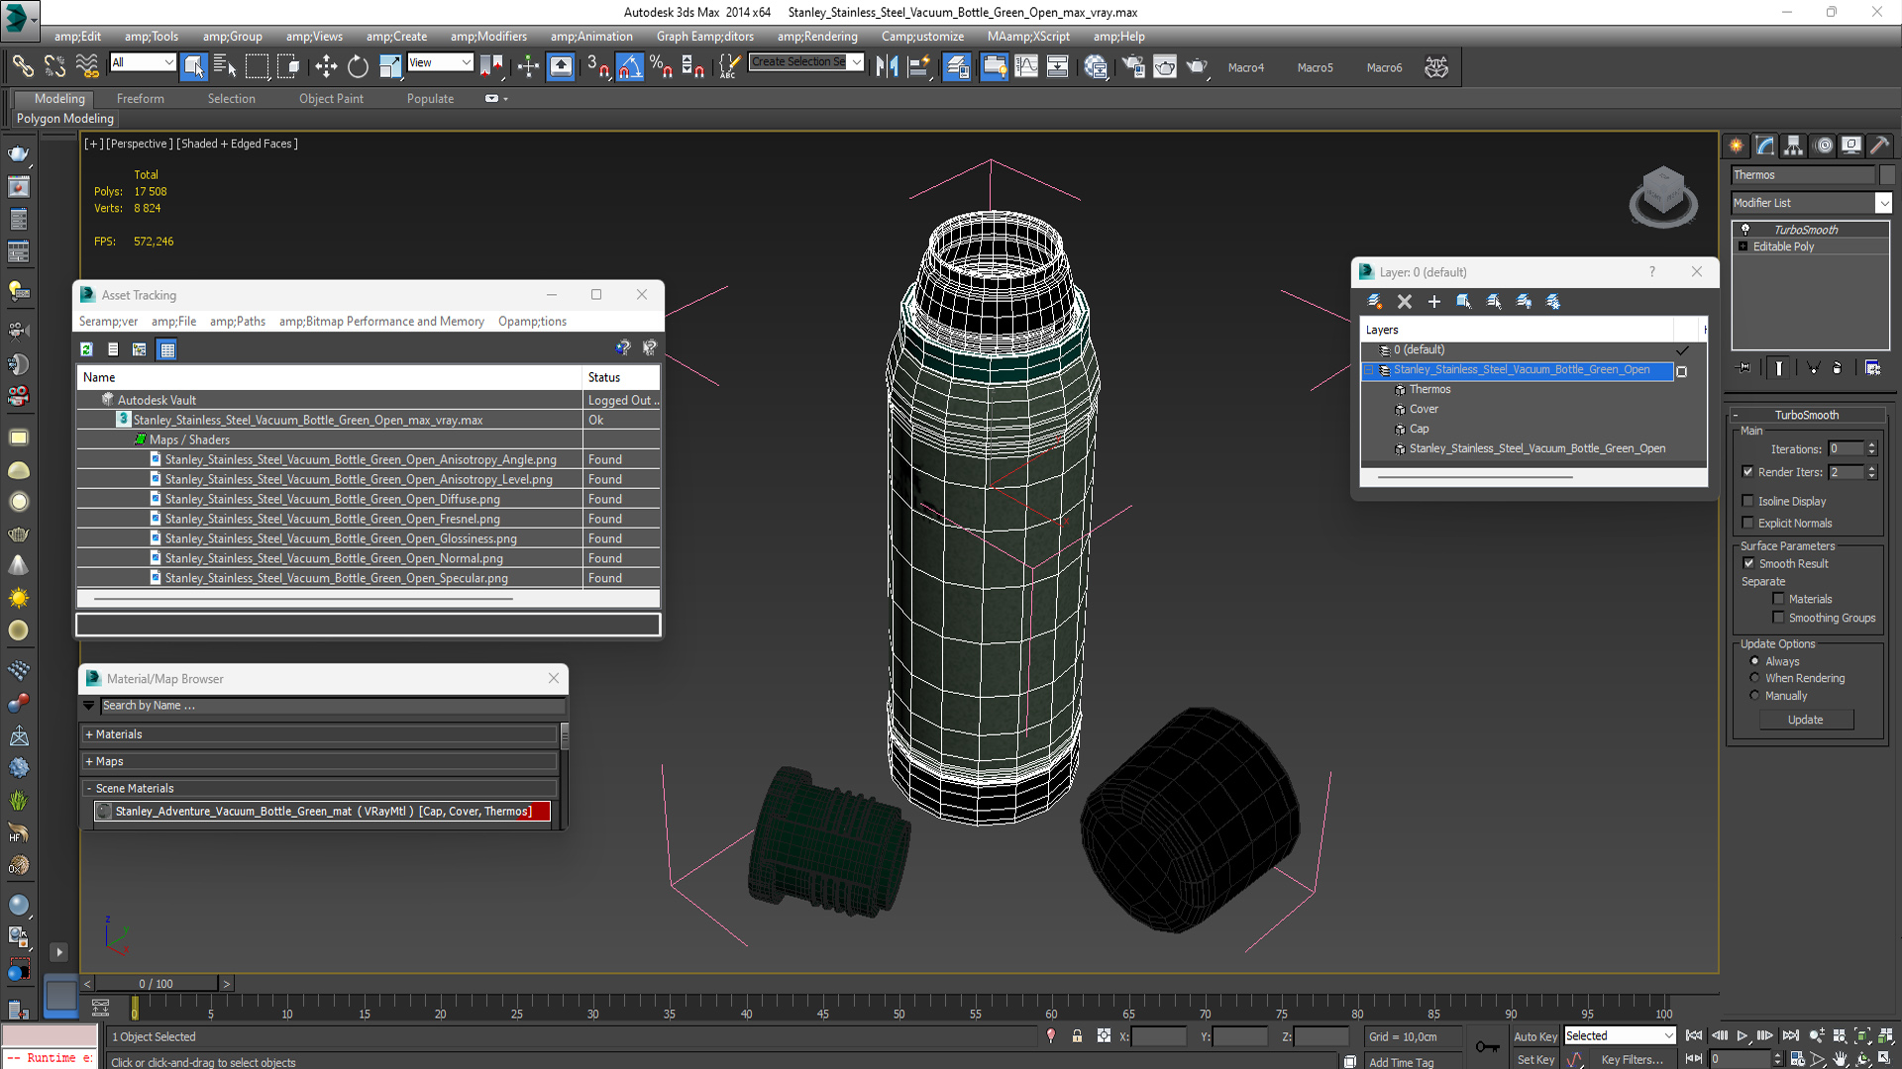
Task: Select the Scale tool in main toolbar
Action: 390,66
